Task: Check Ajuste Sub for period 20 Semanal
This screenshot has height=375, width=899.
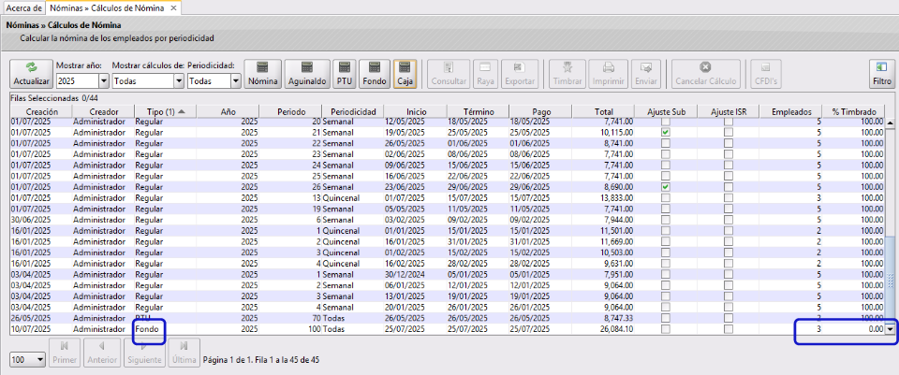Action: coord(665,122)
